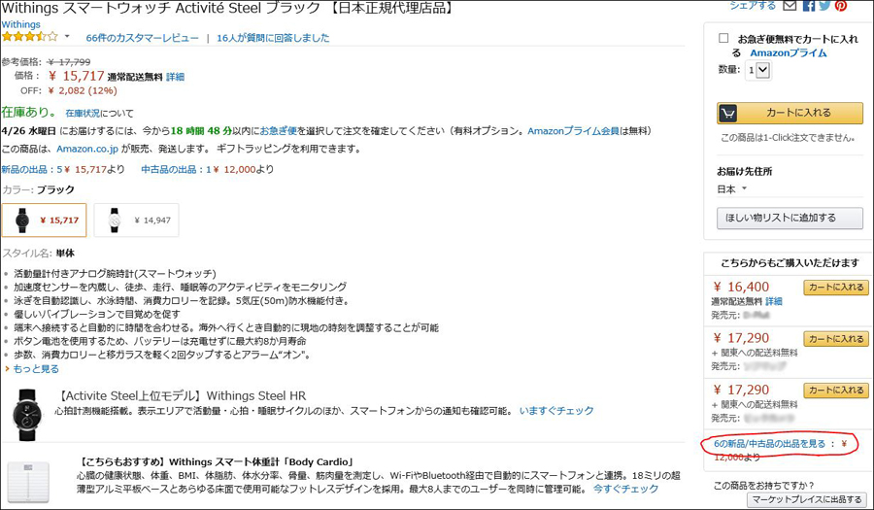
Task: Share via the email envelope icon
Action: pyautogui.click(x=790, y=6)
